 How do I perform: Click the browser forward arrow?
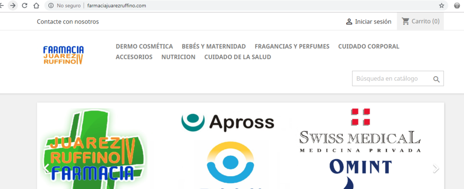[13, 5]
